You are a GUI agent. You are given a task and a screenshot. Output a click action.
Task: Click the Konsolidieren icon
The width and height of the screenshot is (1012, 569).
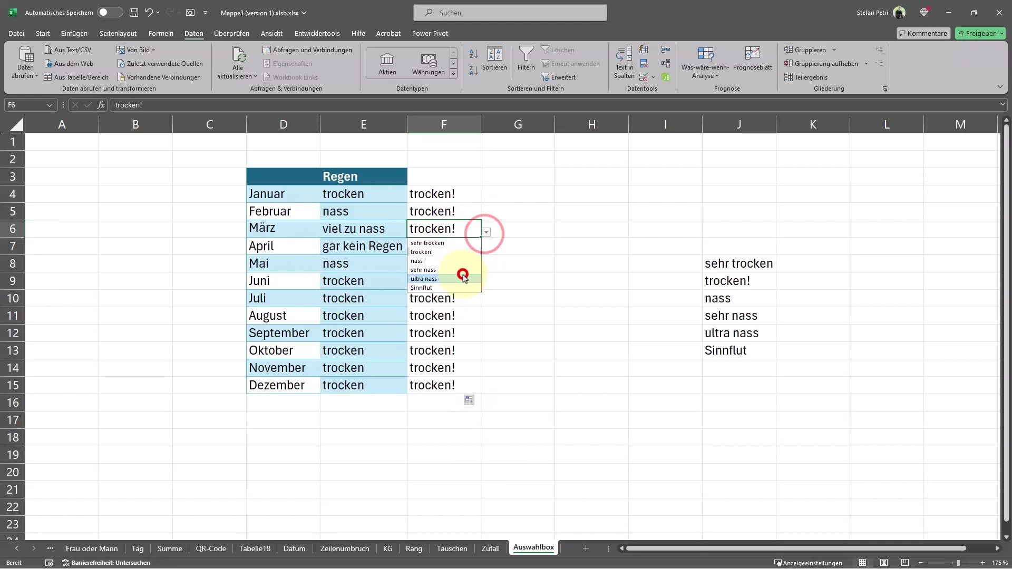coord(666,50)
